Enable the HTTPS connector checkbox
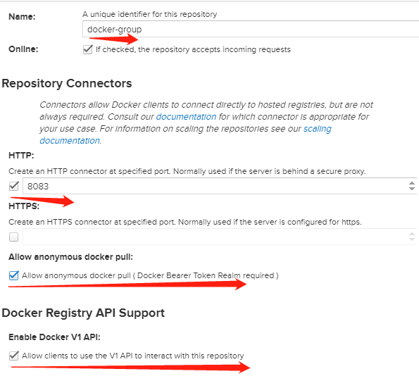Viewport: 419px width, 388px height. point(14,237)
